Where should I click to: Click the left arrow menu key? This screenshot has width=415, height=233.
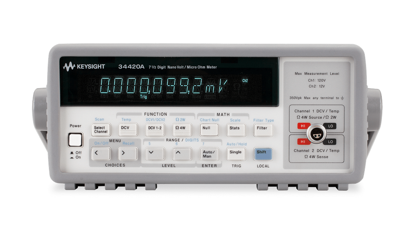101,154
